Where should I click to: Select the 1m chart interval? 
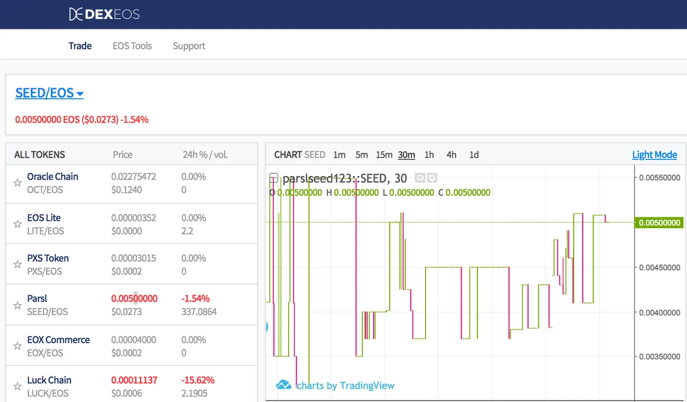tap(339, 155)
